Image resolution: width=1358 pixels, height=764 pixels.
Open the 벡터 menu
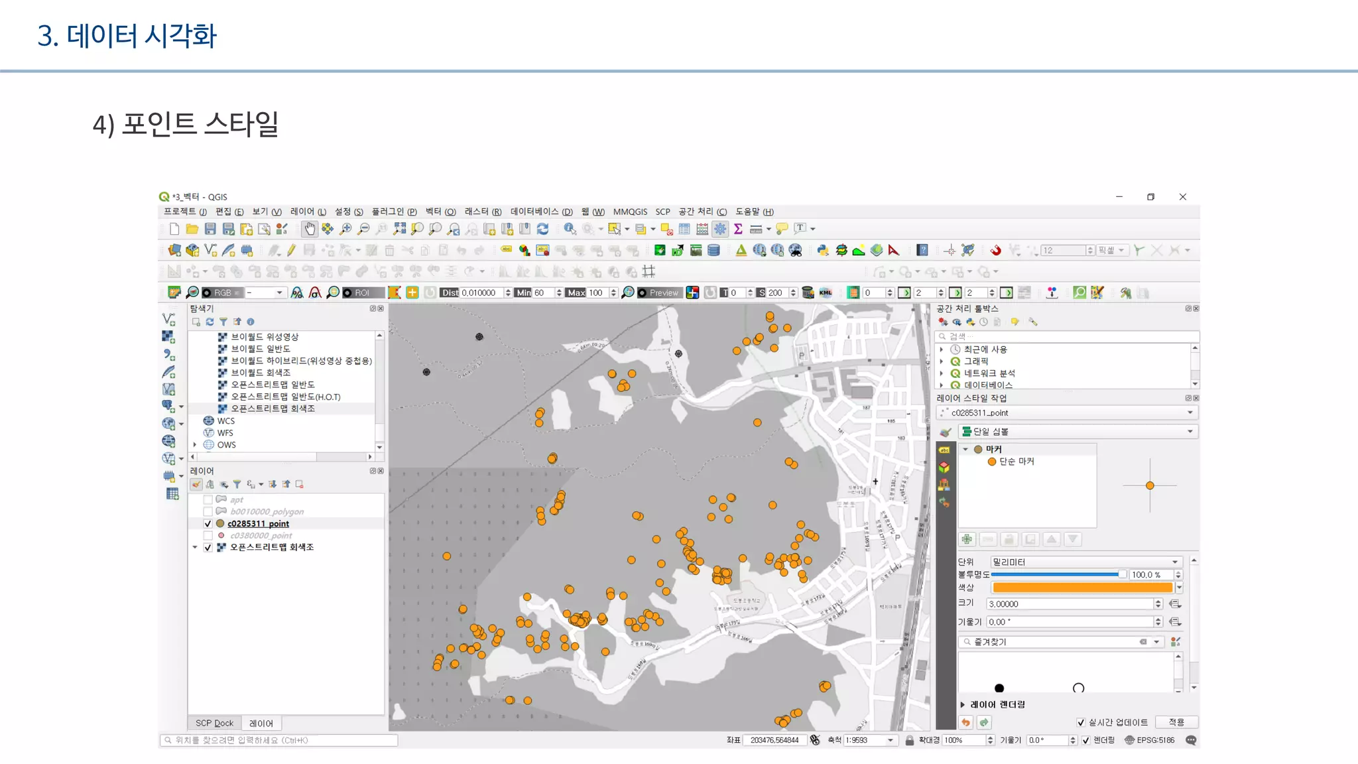[440, 212]
